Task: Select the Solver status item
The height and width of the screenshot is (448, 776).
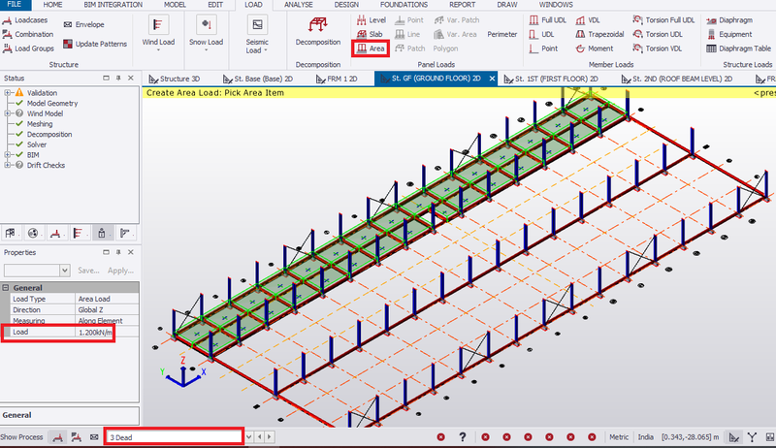Action: click(37, 144)
